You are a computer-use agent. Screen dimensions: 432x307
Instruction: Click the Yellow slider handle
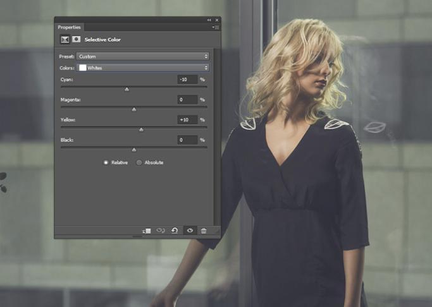tap(141, 129)
